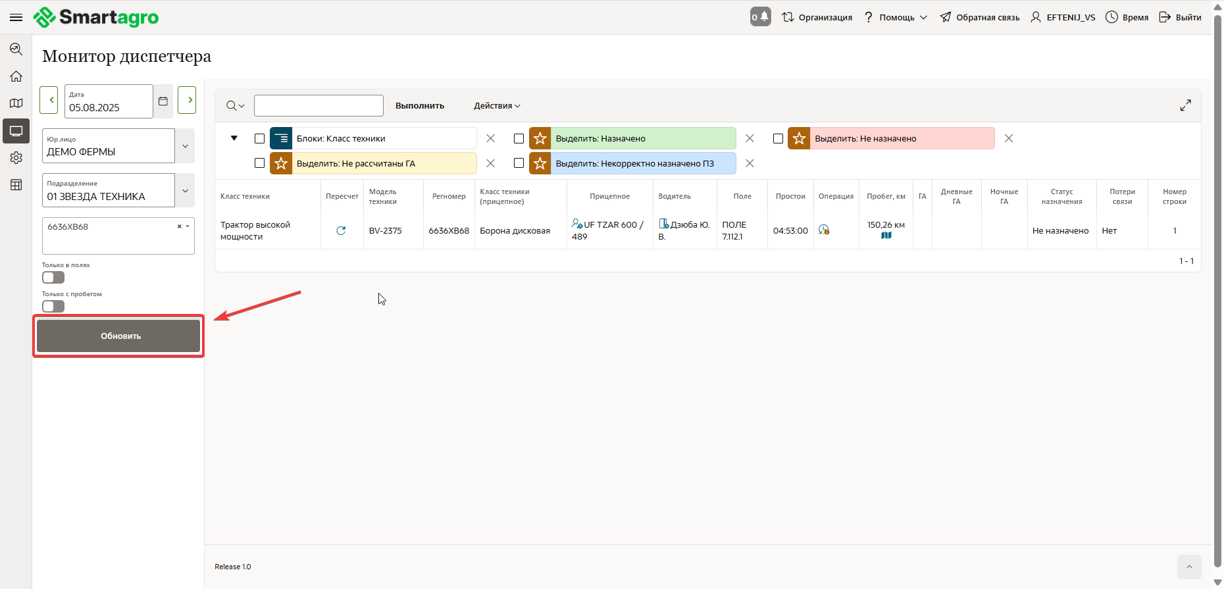The height and width of the screenshot is (589, 1224).
Task: Expand the 'Юр.лицо' dropdown
Action: pyautogui.click(x=185, y=146)
